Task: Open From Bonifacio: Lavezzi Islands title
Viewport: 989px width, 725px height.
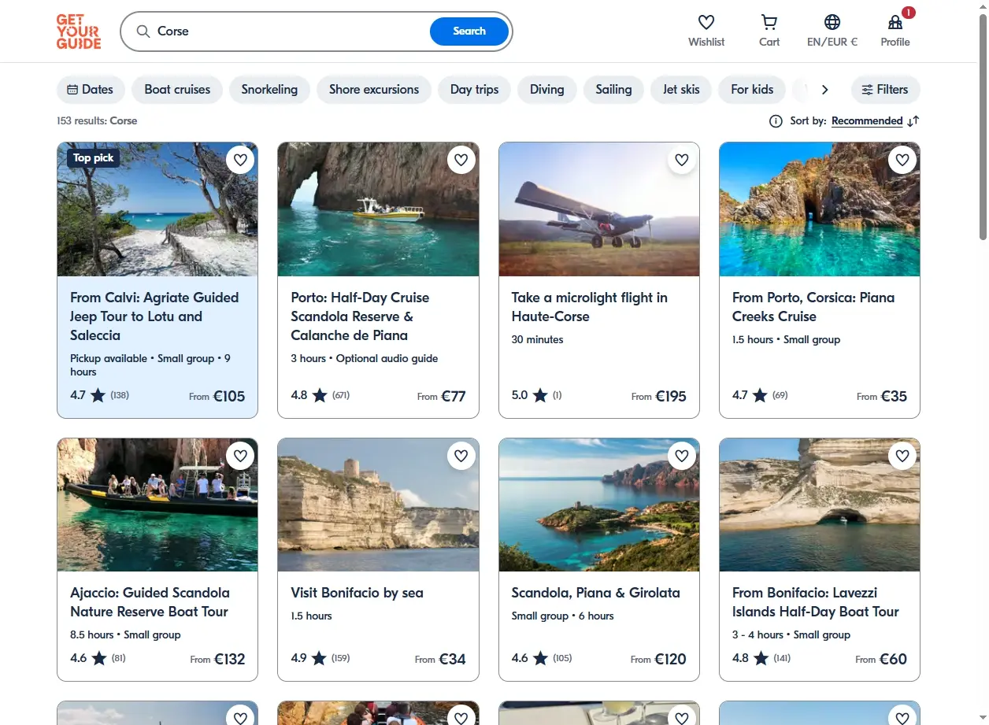Action: (816, 602)
